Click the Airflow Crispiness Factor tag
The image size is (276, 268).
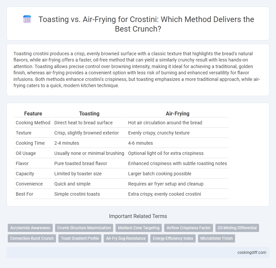coord(189,228)
